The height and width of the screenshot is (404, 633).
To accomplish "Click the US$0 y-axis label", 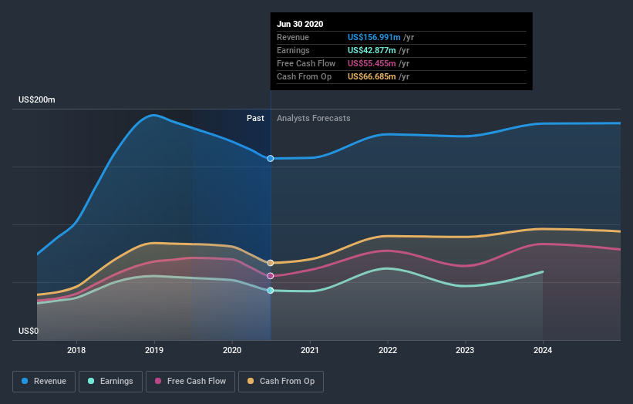I will (x=29, y=331).
